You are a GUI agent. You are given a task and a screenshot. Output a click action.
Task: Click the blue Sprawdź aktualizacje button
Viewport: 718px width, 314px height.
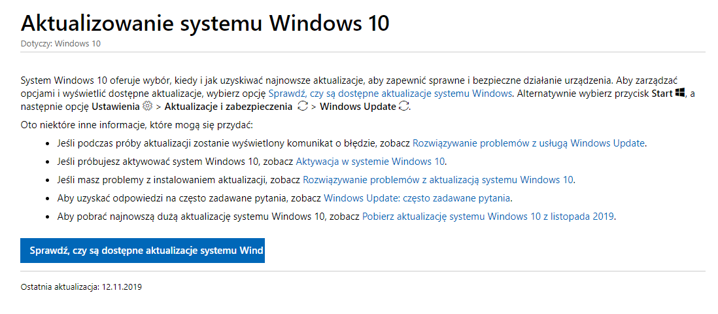(x=143, y=251)
